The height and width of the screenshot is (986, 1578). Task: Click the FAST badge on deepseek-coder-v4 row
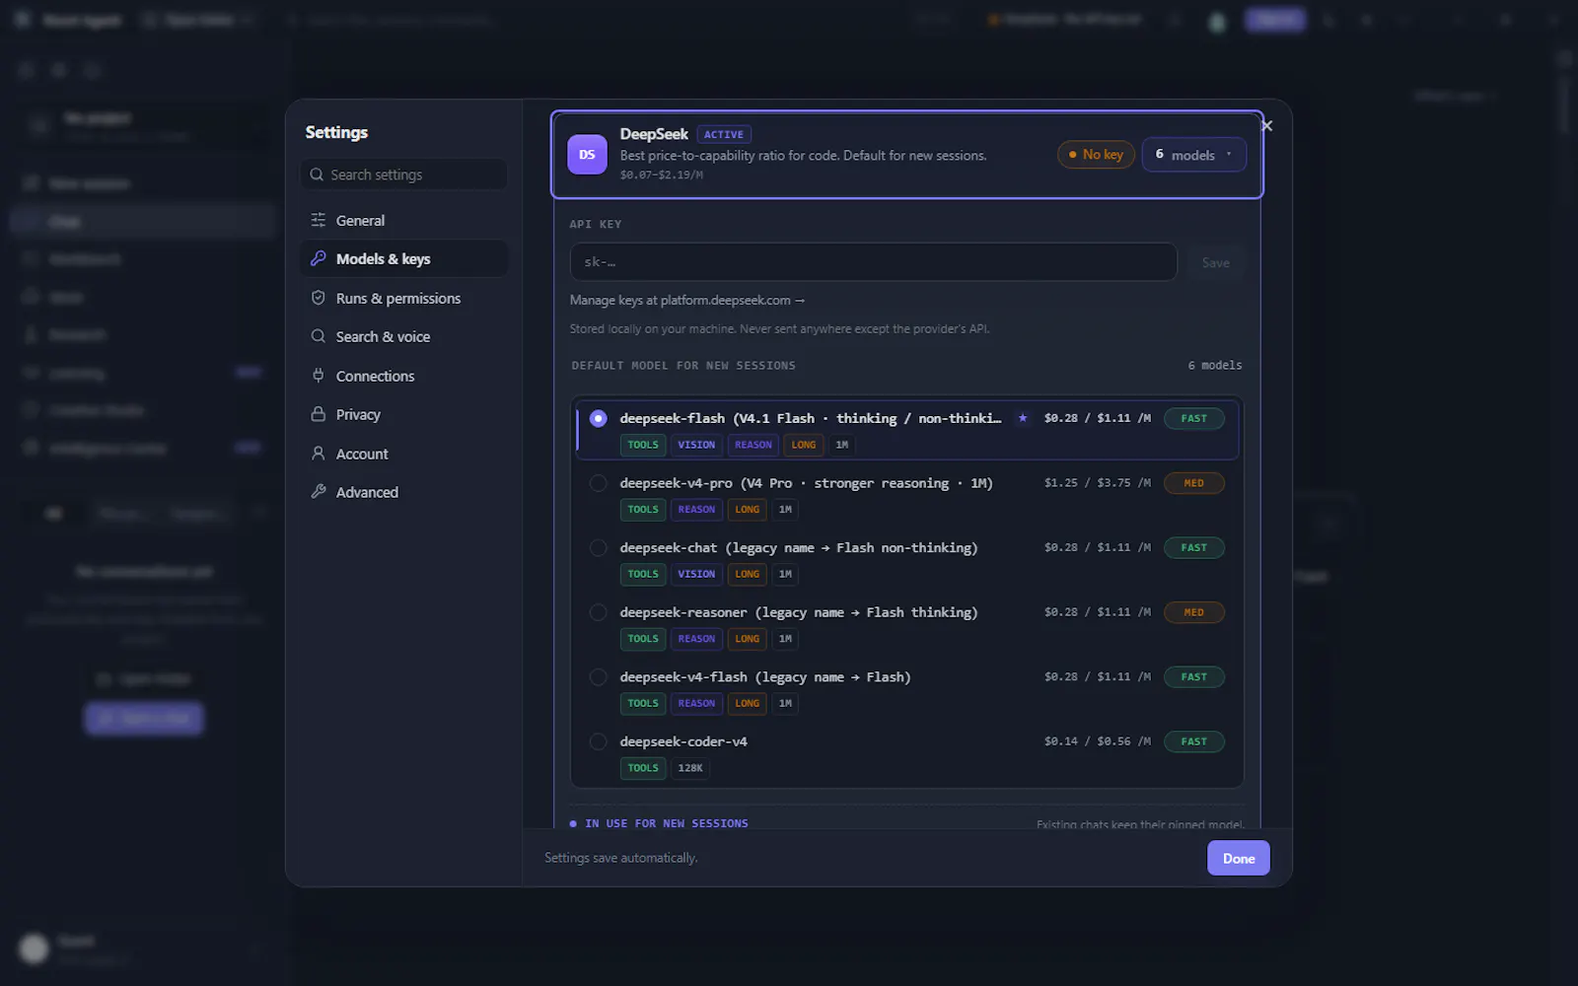click(1194, 741)
